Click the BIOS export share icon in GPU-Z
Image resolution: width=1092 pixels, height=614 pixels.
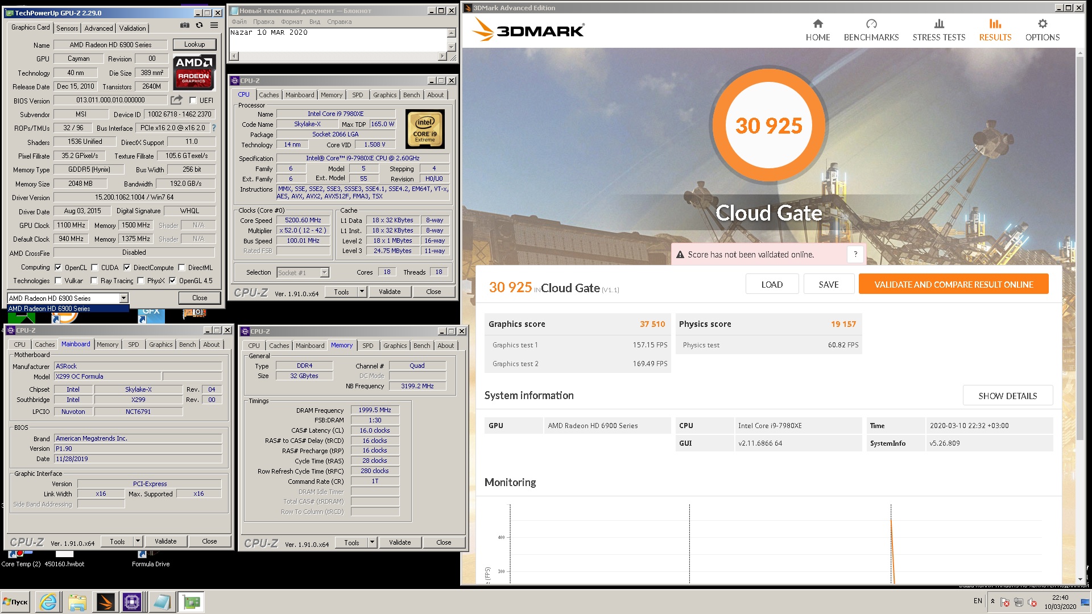(177, 100)
